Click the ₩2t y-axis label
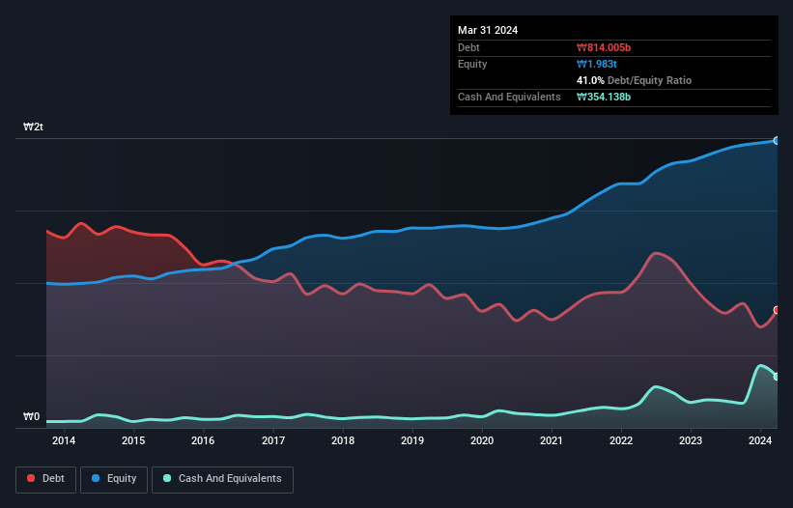793x508 pixels. click(34, 127)
